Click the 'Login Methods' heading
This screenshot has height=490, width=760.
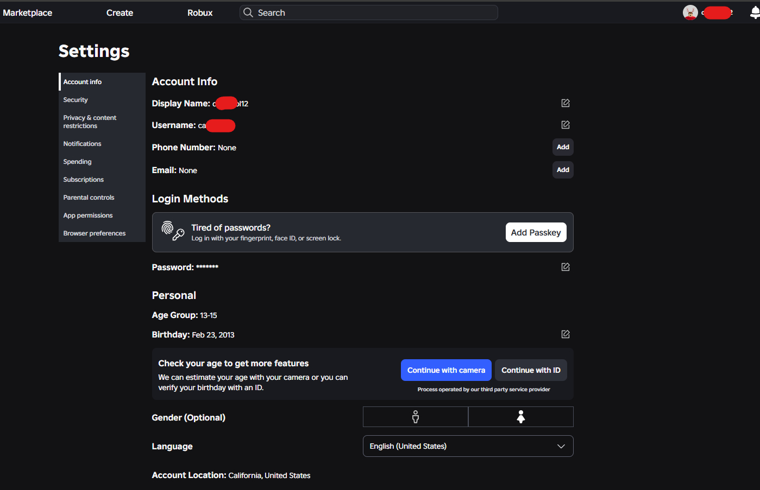(x=190, y=199)
